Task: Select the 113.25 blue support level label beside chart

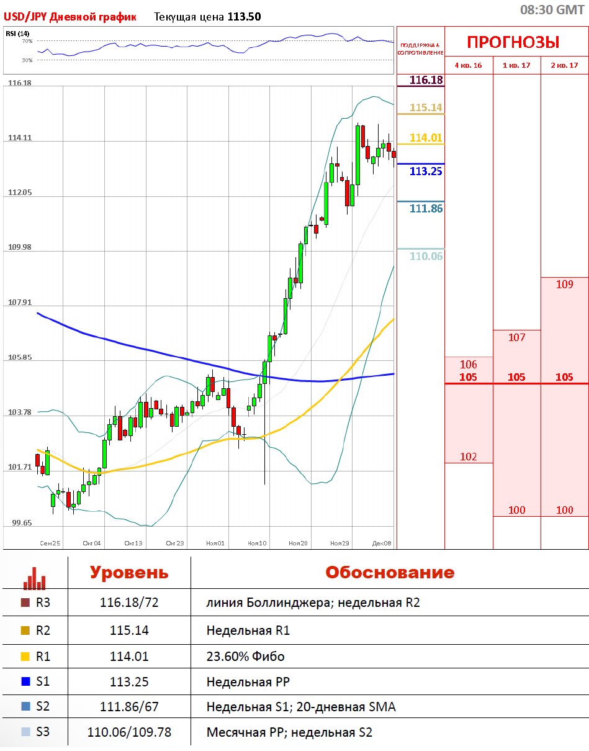Action: coord(426,171)
